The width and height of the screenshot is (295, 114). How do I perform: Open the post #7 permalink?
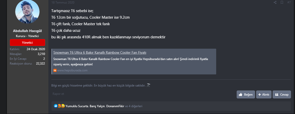pos(289,3)
